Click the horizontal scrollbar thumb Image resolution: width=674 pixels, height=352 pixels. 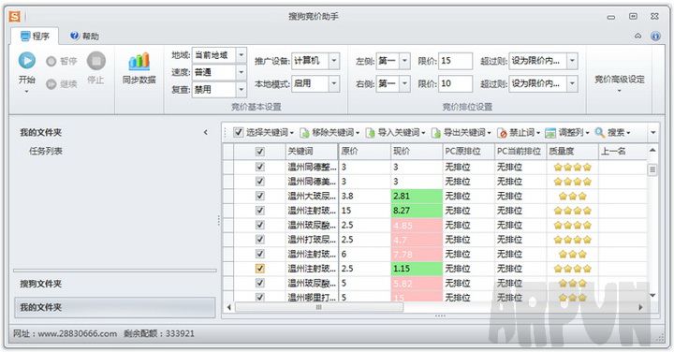click(x=319, y=307)
